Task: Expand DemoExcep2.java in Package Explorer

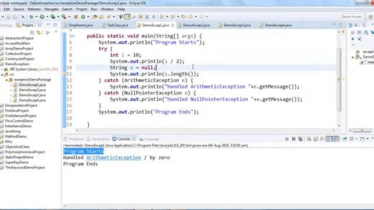Action: click(x=11, y=90)
